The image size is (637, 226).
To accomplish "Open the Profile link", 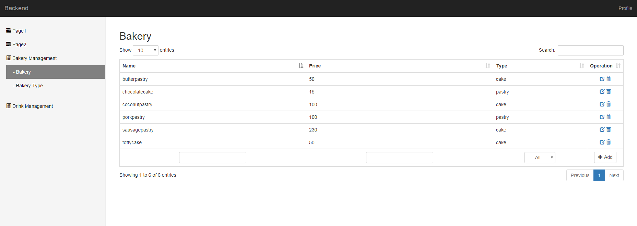I will 625,8.
